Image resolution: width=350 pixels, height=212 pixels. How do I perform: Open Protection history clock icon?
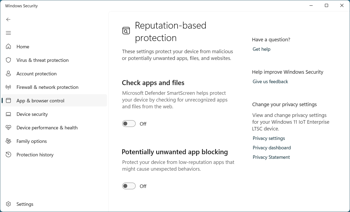8,154
